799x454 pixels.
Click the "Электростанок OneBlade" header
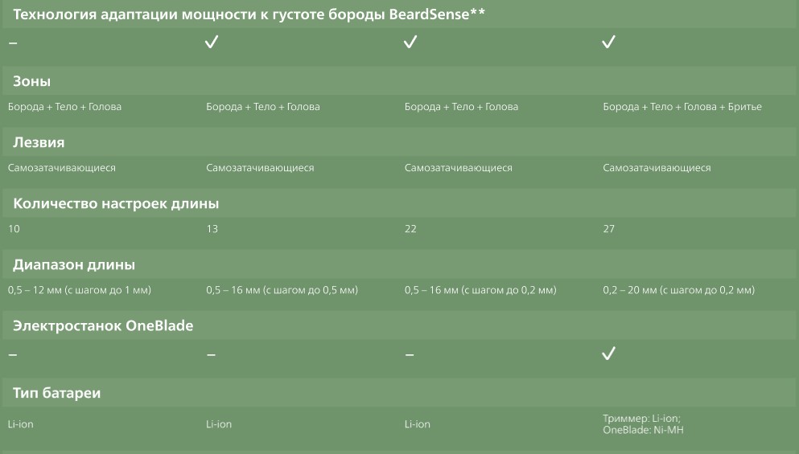click(103, 325)
